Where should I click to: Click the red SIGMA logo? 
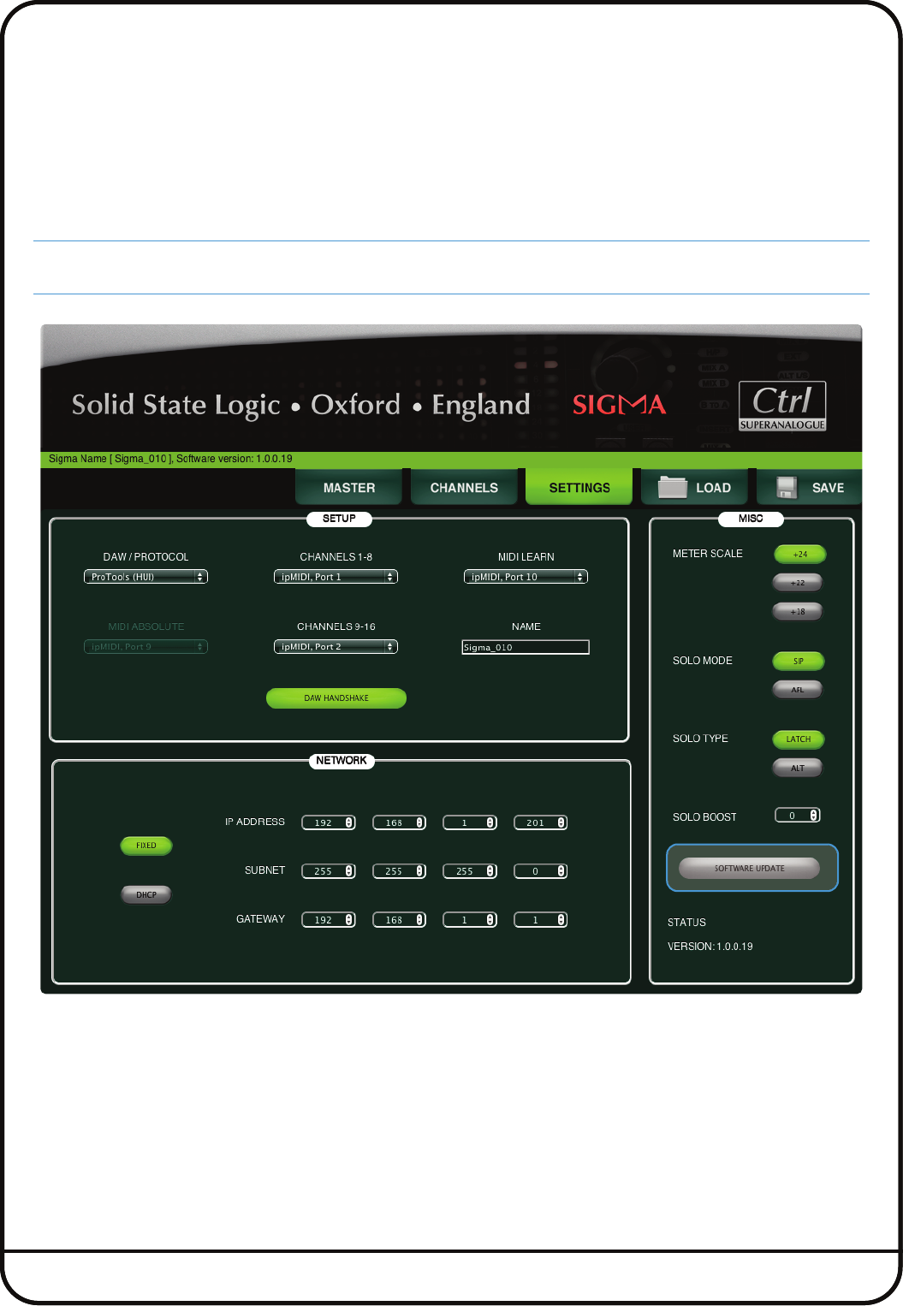619,405
